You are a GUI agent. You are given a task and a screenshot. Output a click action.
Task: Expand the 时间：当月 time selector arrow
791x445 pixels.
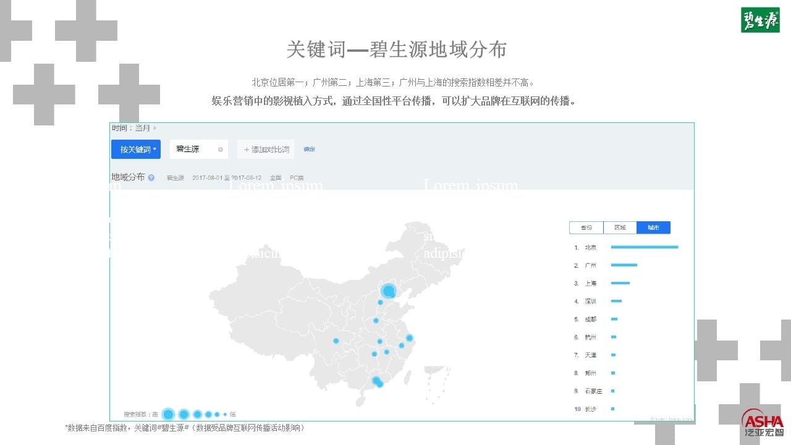tap(154, 128)
